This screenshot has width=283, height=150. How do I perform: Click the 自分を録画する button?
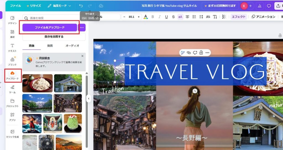click(54, 37)
